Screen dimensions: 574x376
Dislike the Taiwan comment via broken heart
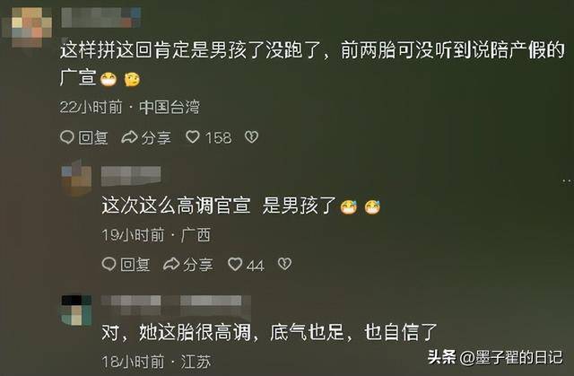(251, 137)
